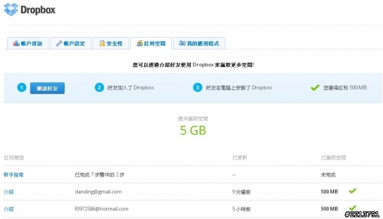
Task: Select the email f0972586@hotmail.com
Action: pyautogui.click(x=101, y=209)
